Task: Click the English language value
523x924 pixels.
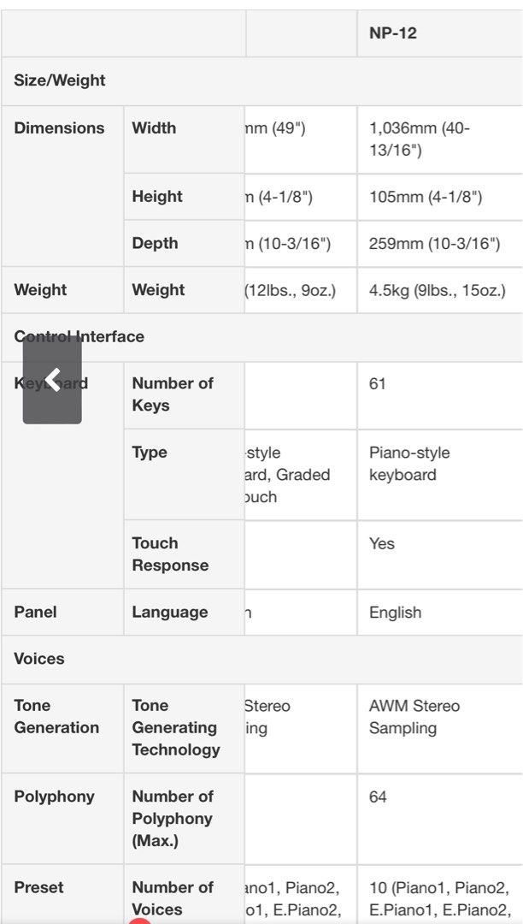Action: pyautogui.click(x=395, y=613)
